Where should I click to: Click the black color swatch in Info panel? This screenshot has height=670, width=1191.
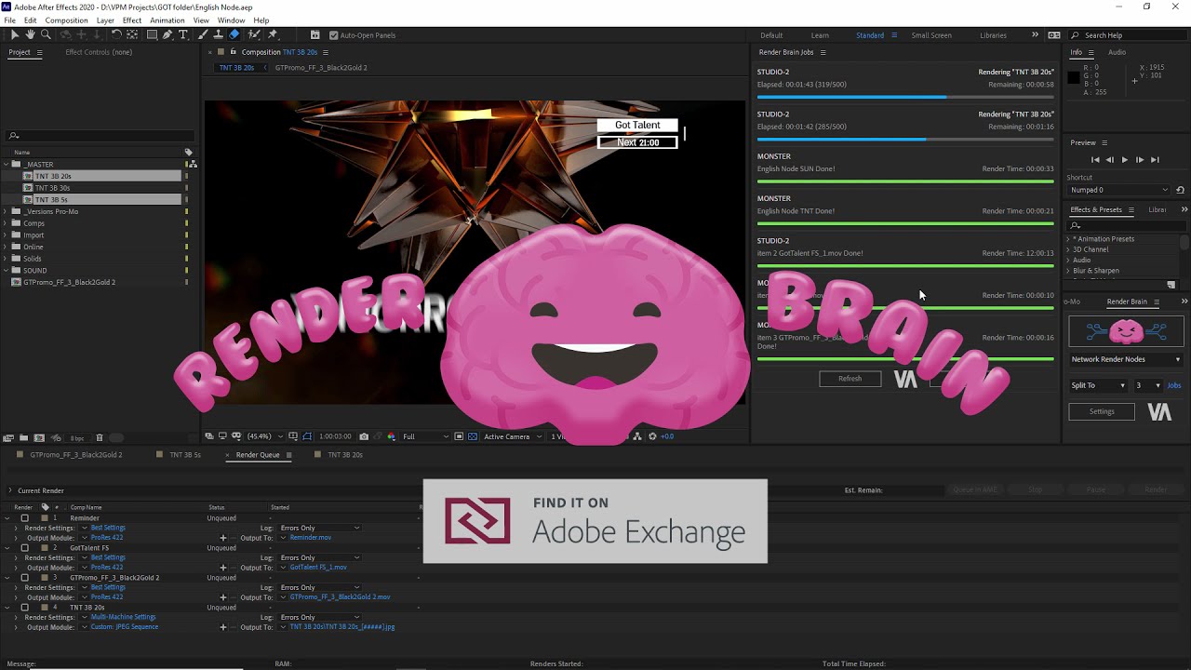click(1074, 79)
